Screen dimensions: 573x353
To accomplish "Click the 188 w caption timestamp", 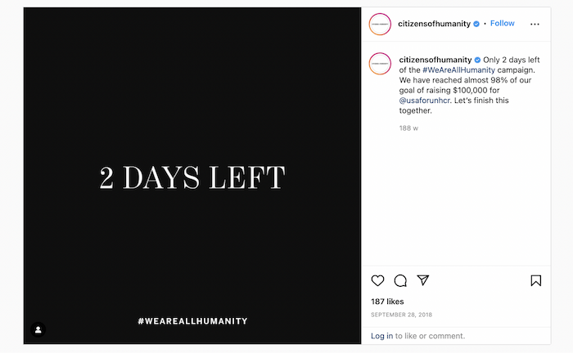I will click(x=408, y=128).
